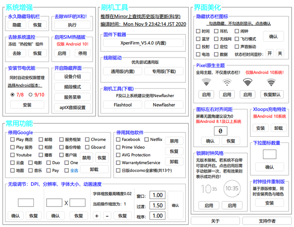Toggle the 飞行模式 checkbox
294x227 pixels.
pos(237,39)
